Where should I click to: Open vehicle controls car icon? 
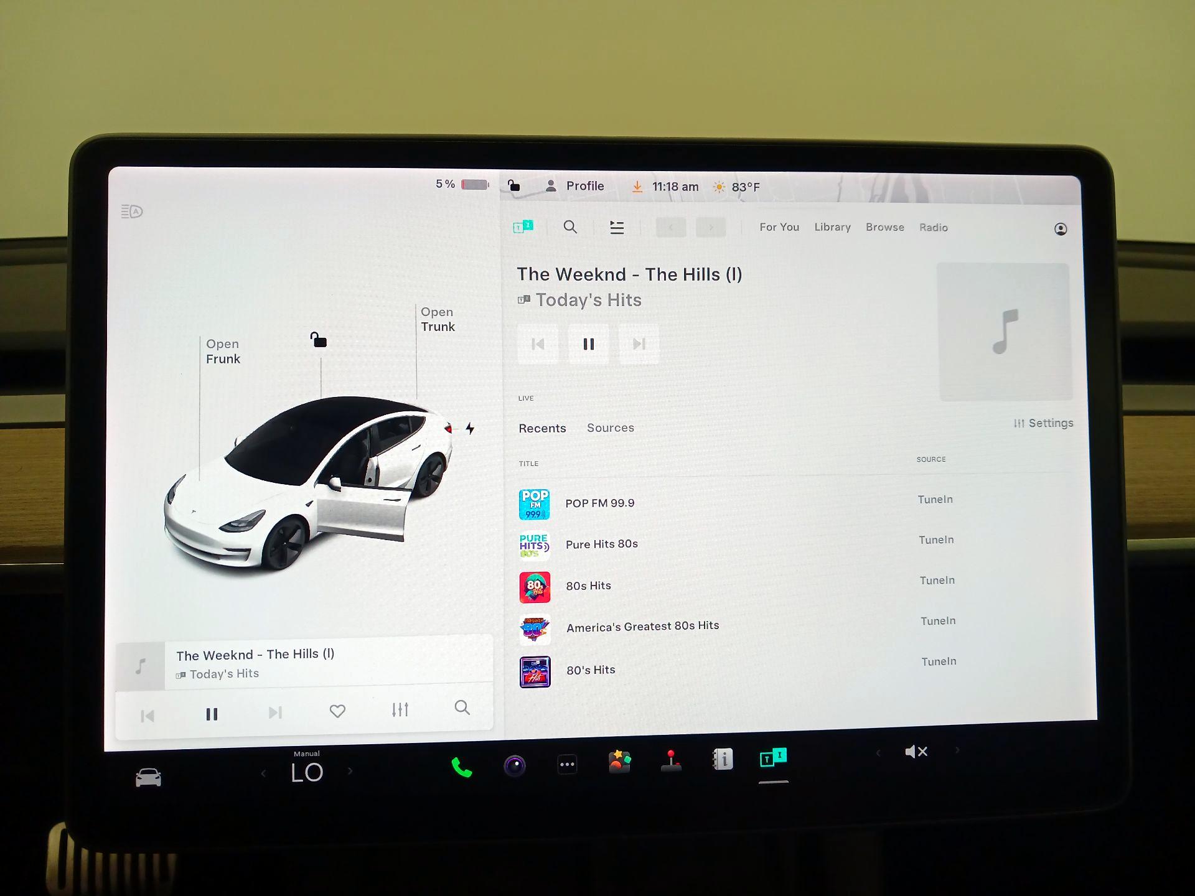[148, 778]
